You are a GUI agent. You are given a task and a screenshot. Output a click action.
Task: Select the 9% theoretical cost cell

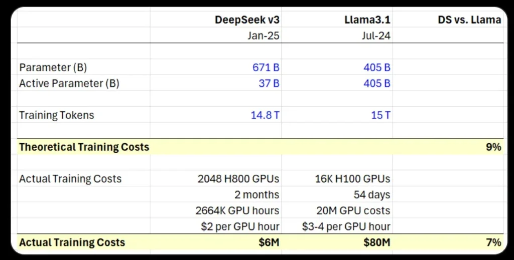[493, 147]
